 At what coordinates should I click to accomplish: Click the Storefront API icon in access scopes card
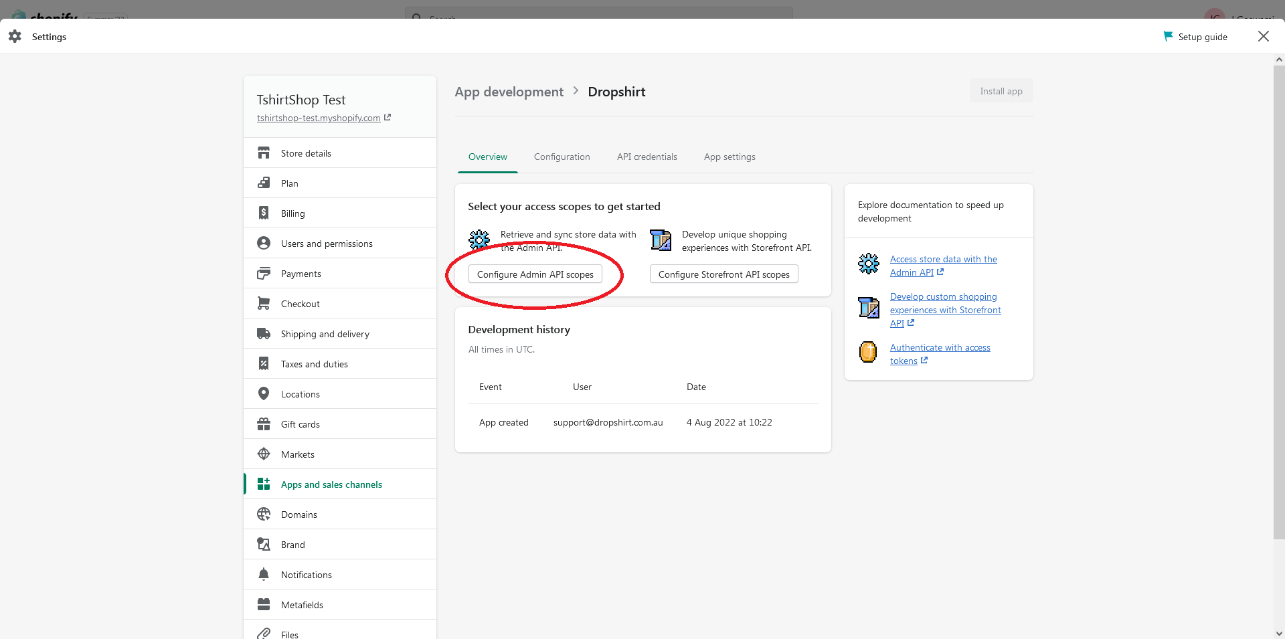pyautogui.click(x=661, y=240)
